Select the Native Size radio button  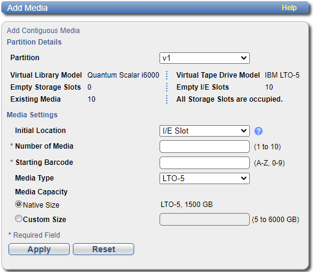19,204
